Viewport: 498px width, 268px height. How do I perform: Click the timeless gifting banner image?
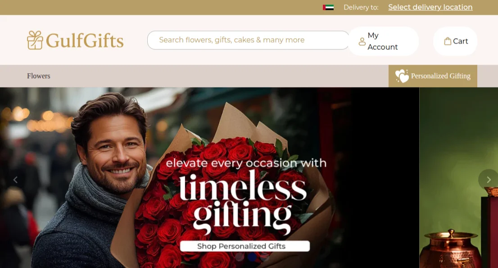(x=210, y=178)
